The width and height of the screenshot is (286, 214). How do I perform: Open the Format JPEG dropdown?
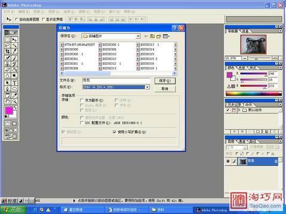click(x=147, y=87)
